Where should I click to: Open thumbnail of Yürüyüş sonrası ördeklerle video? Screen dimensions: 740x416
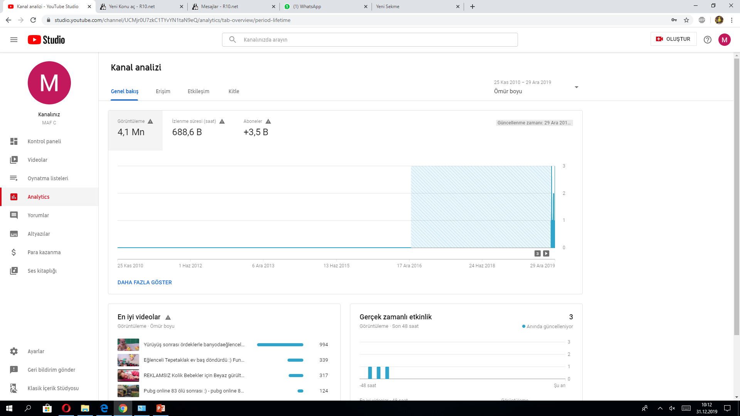pos(128,345)
